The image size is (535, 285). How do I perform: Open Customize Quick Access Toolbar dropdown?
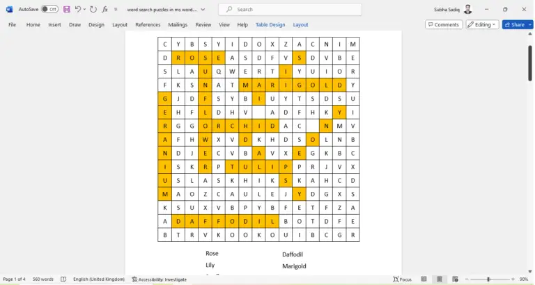116,10
